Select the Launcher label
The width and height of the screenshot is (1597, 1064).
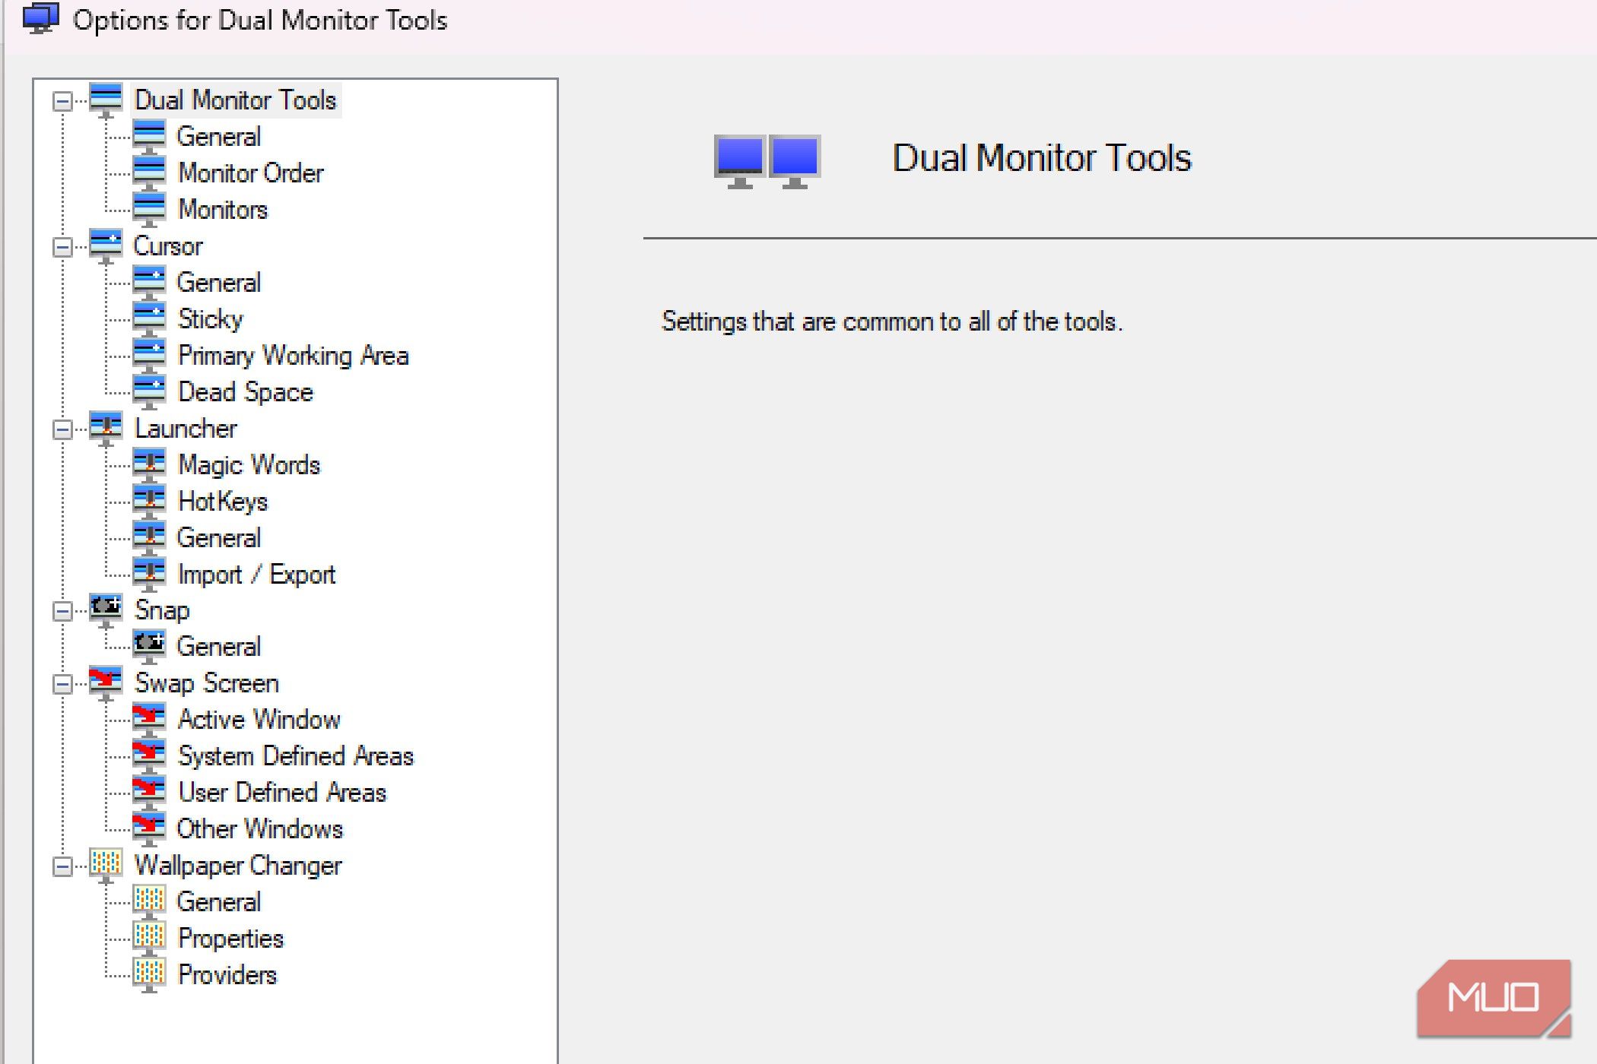[186, 429]
